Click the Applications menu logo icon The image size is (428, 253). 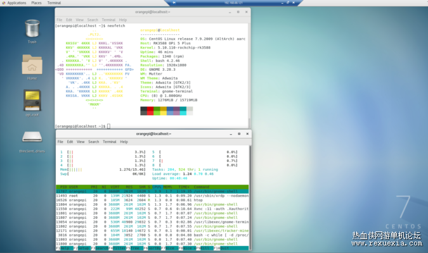(x=4, y=3)
